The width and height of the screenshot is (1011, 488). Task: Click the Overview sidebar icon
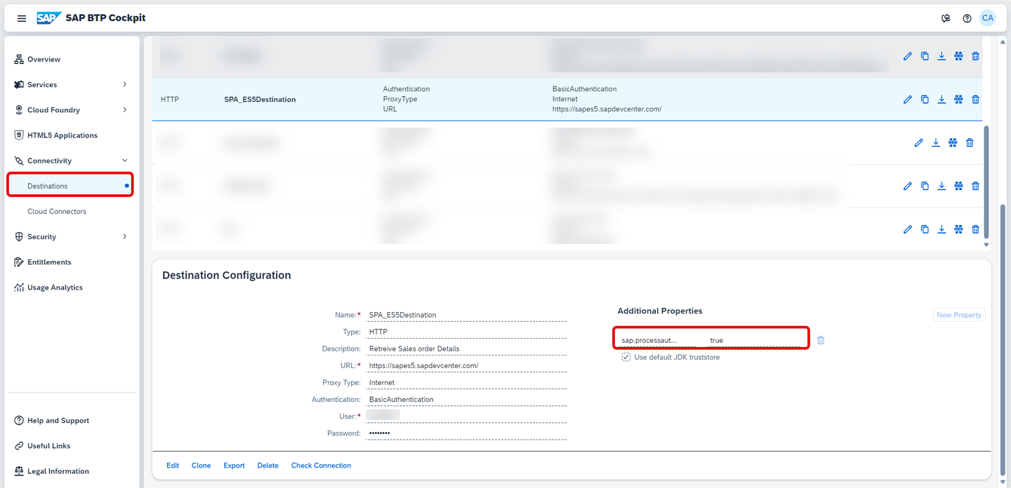click(19, 60)
